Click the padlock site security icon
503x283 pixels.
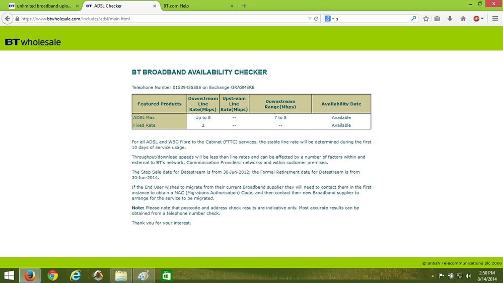(17, 19)
